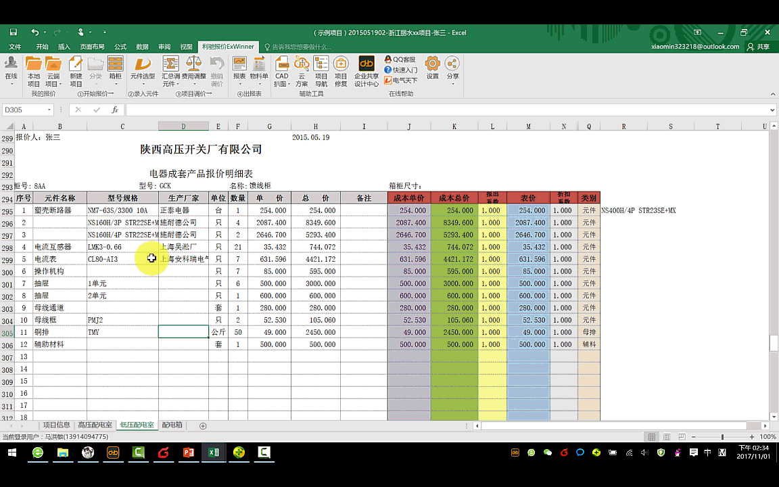Customize quick access toolbar dropdown
The height and width of the screenshot is (487, 779).
point(104,32)
